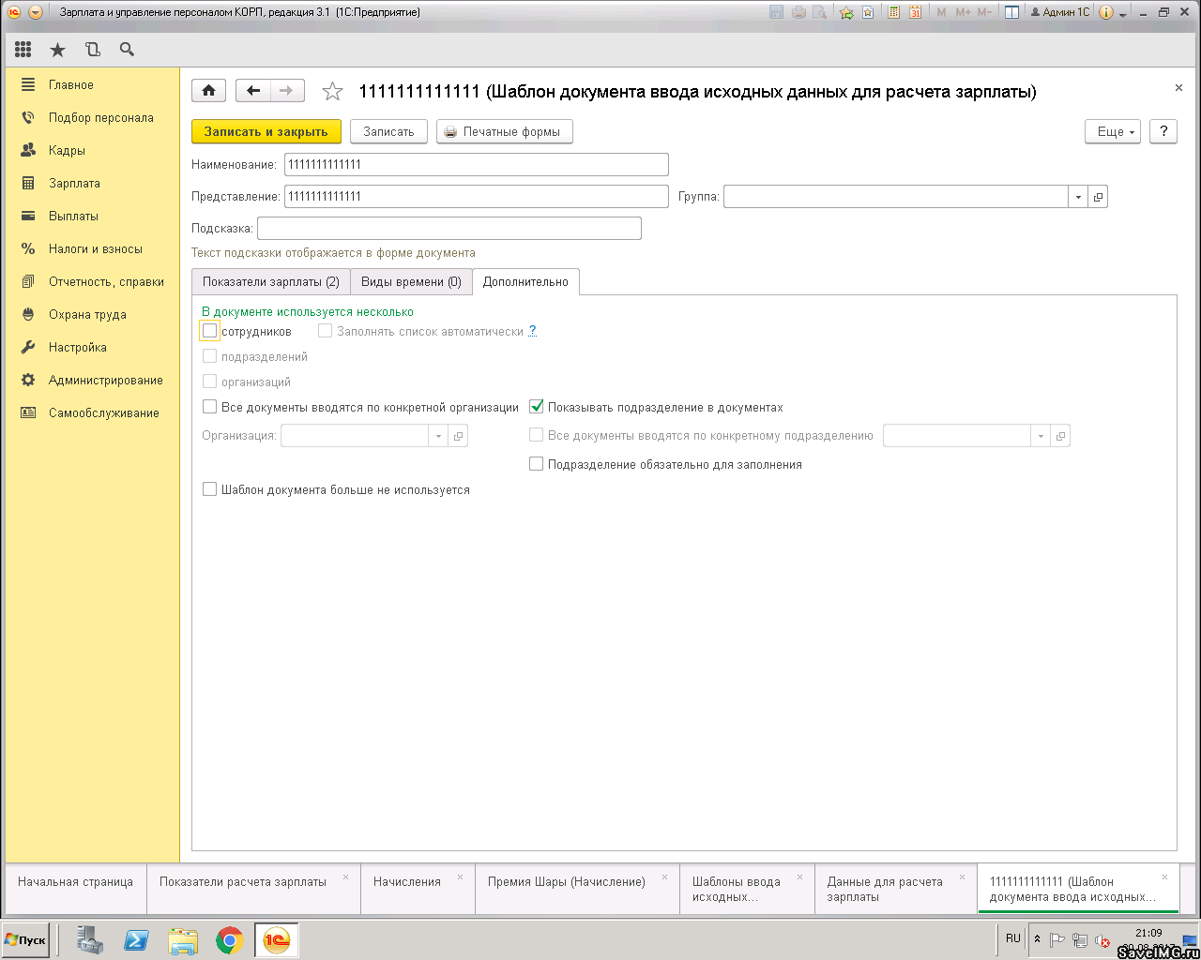
Task: Add to favorites star-arrow icon in title bar
Action: pos(846,12)
